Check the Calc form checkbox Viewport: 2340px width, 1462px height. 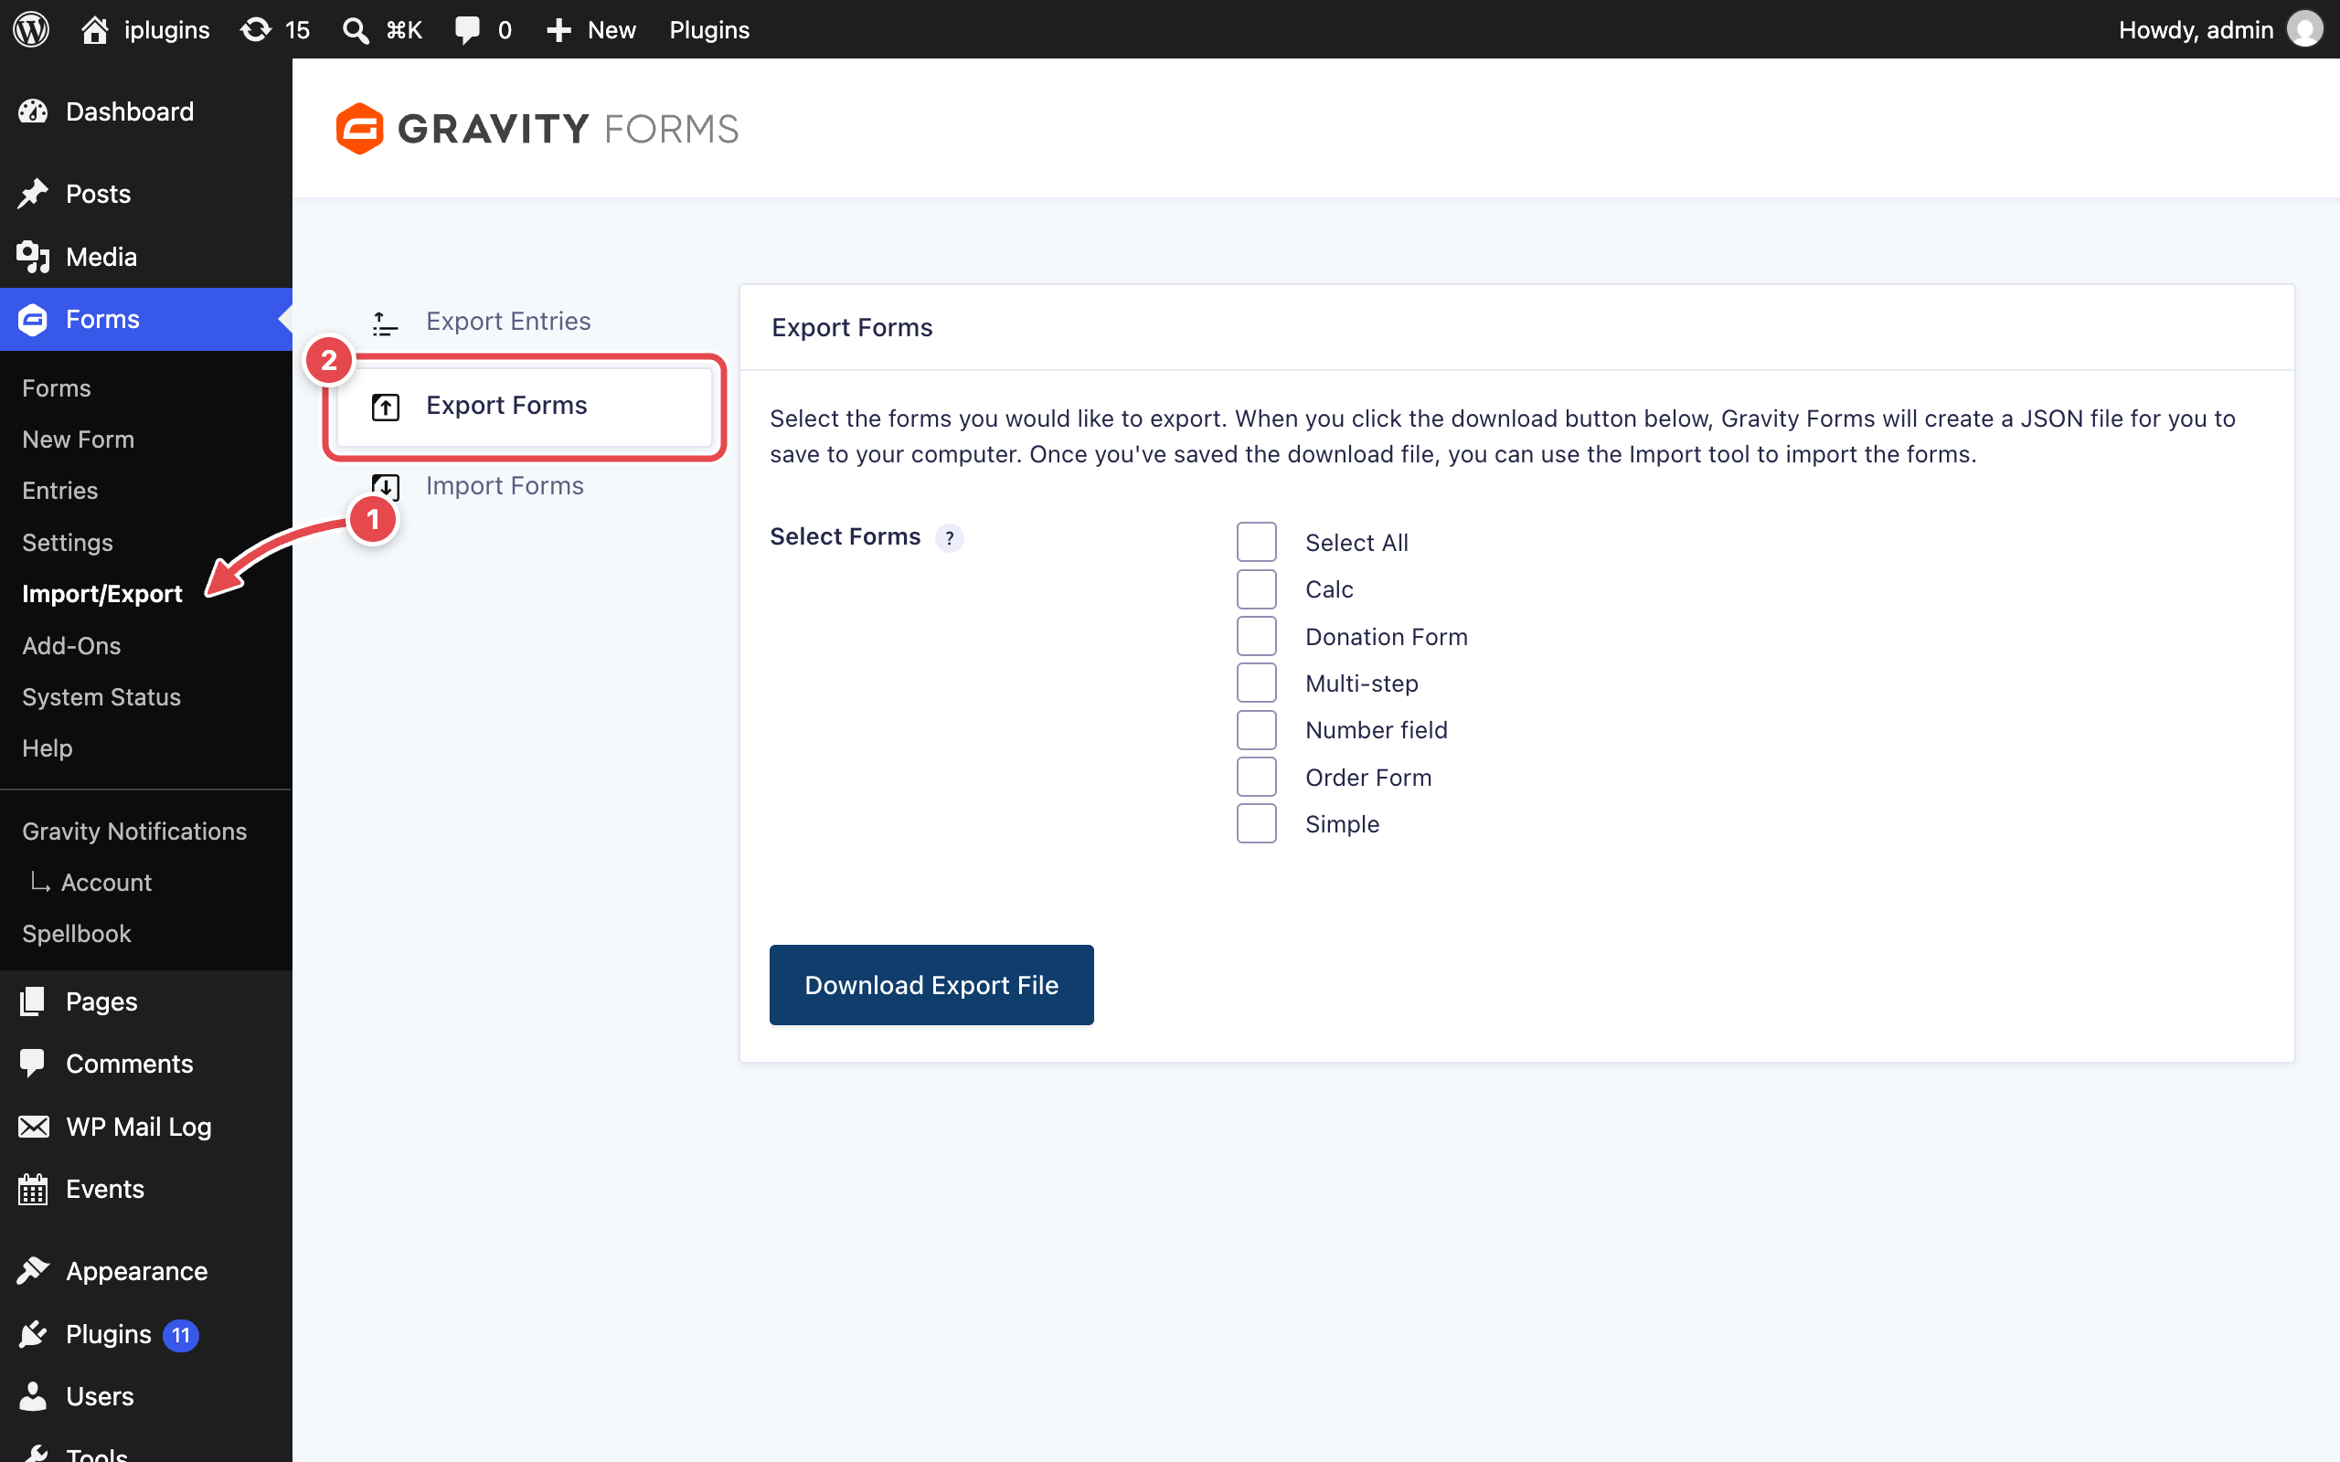point(1256,588)
